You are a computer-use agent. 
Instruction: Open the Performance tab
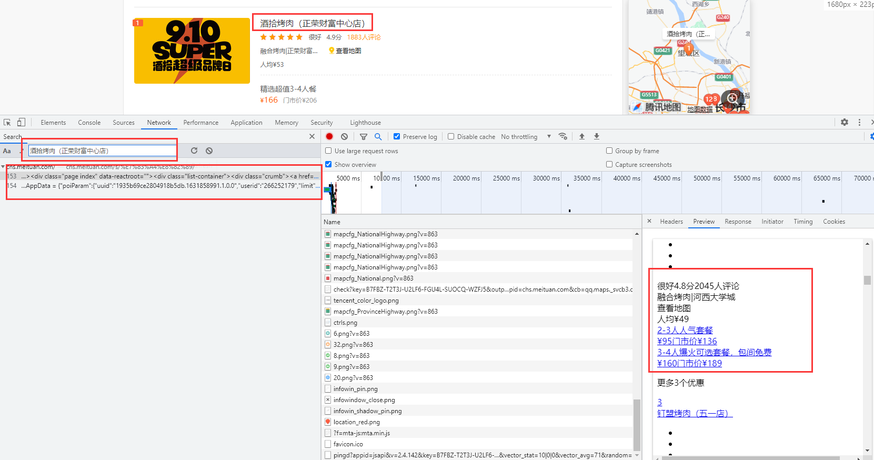[201, 123]
